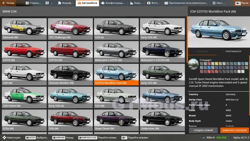
Task: Click СОЗДАТЬ НОВЫЙ button
Action: (203, 130)
